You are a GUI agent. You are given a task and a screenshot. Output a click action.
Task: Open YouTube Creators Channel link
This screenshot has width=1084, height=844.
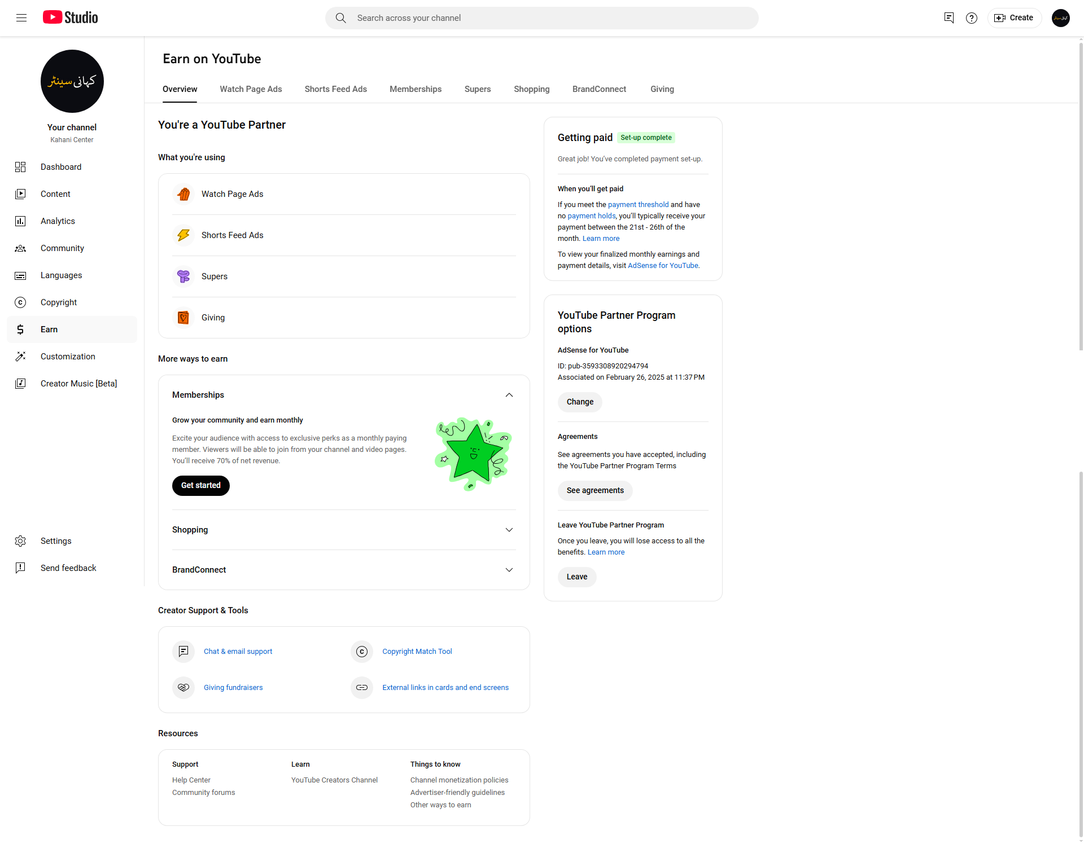[x=335, y=780]
